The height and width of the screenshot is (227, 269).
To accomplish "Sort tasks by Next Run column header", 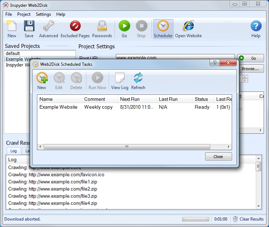I will pos(137,99).
